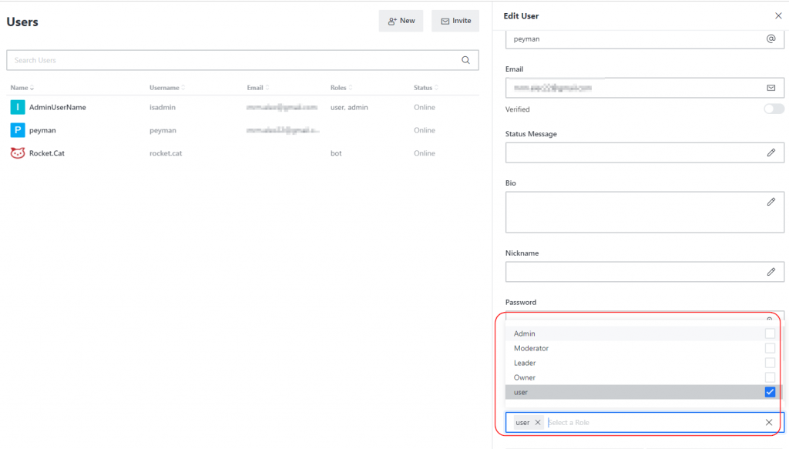The image size is (789, 449).
Task: Select the Owner role option
Action: [x=525, y=377]
